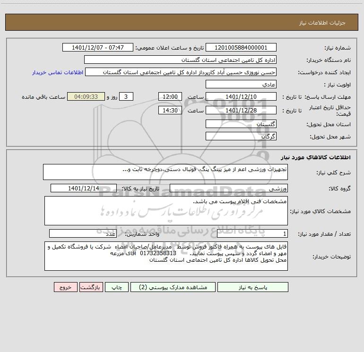
Task: Click the label مشخصات کالای مورد نیاز
Action: [x=321, y=211]
